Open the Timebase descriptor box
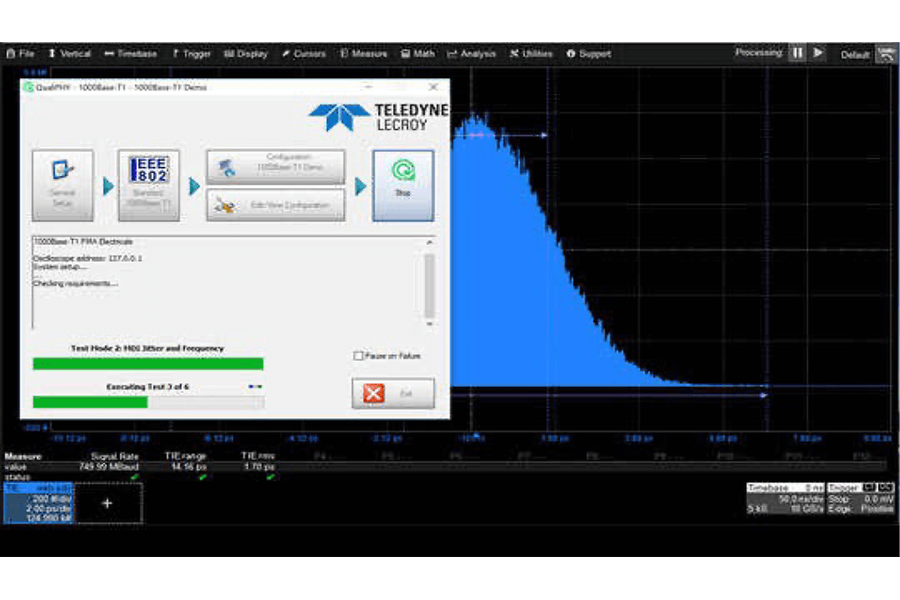The image size is (900, 600). tap(785, 498)
